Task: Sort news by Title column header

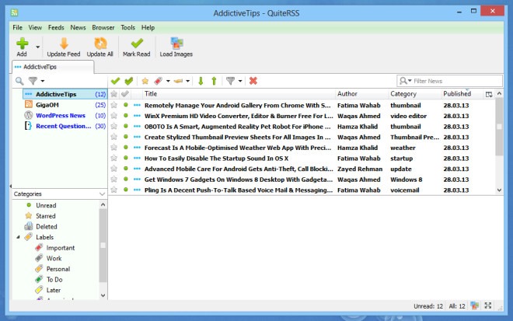Action: (x=239, y=94)
